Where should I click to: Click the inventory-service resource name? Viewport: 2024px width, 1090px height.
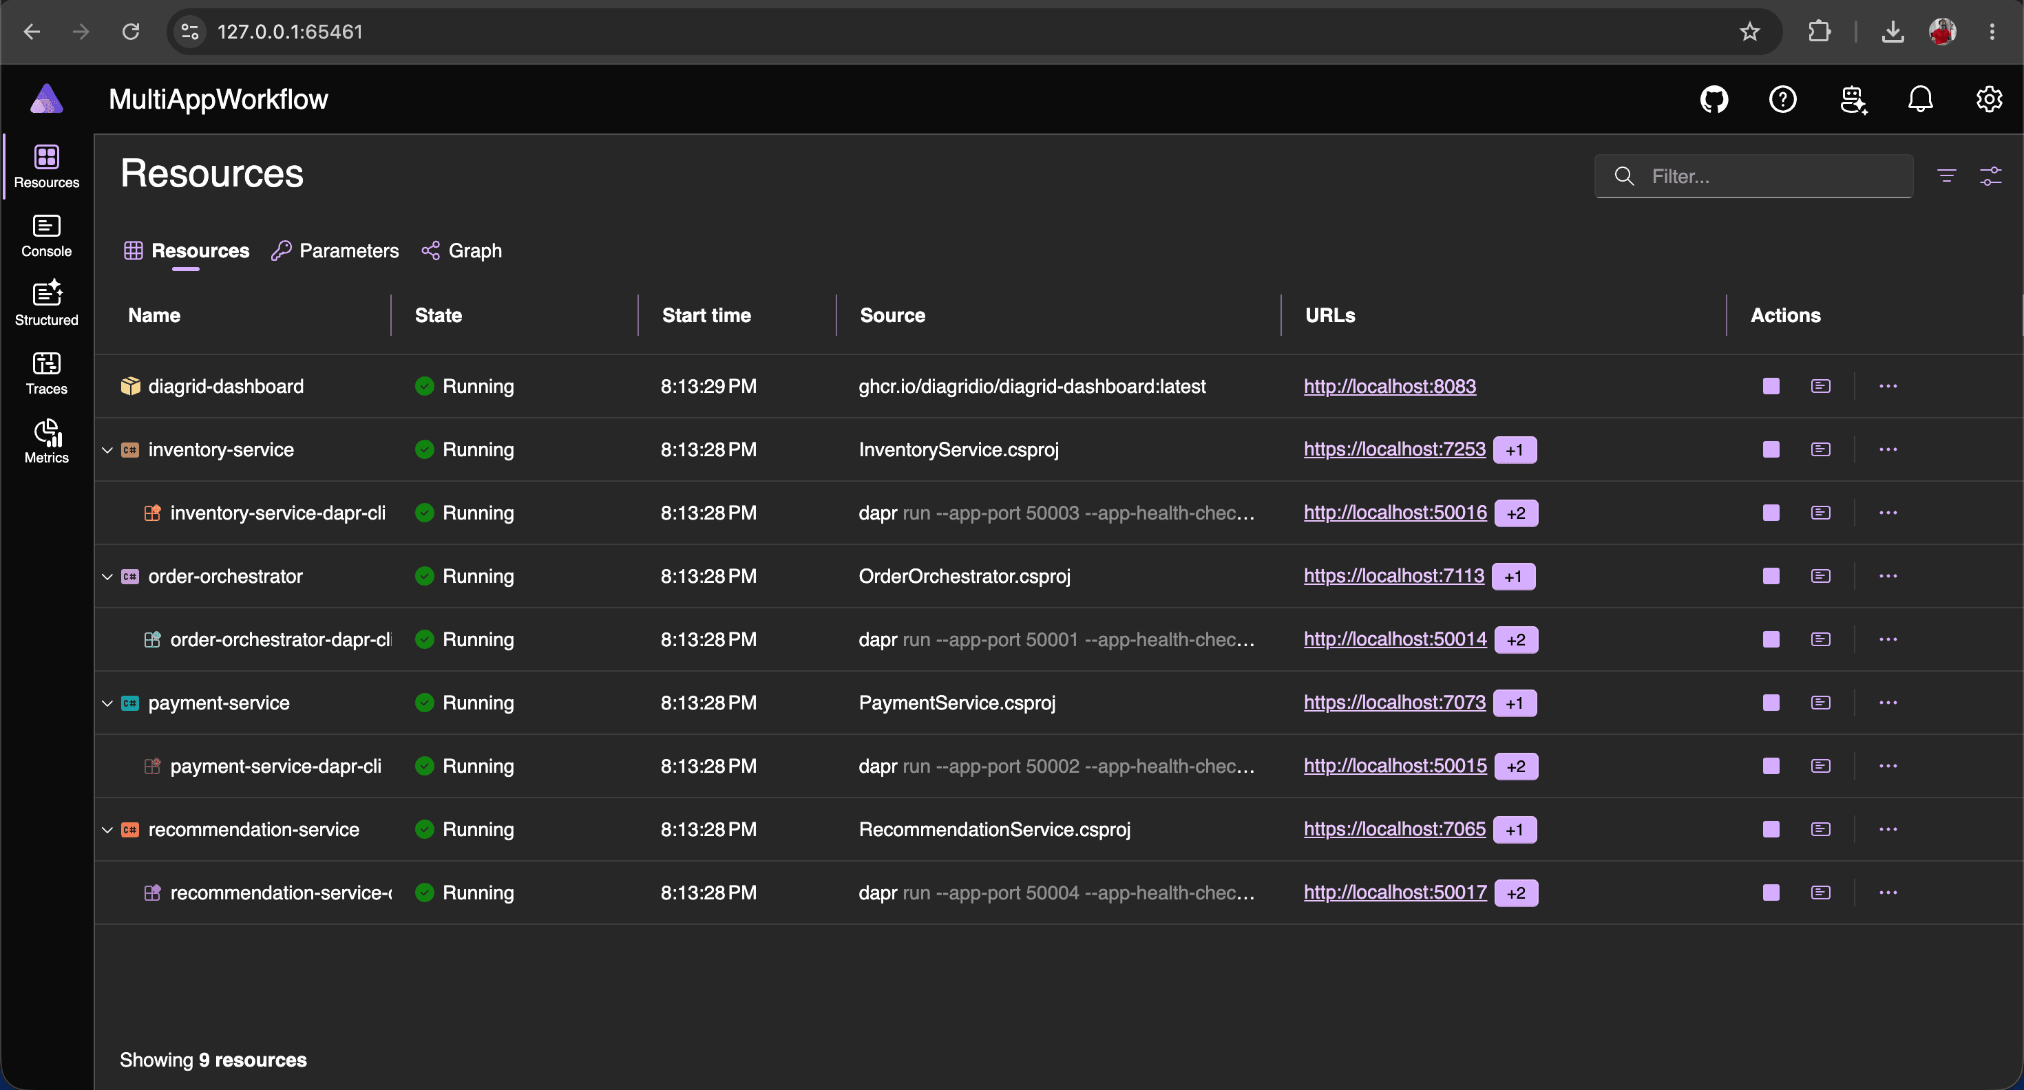tap(221, 449)
